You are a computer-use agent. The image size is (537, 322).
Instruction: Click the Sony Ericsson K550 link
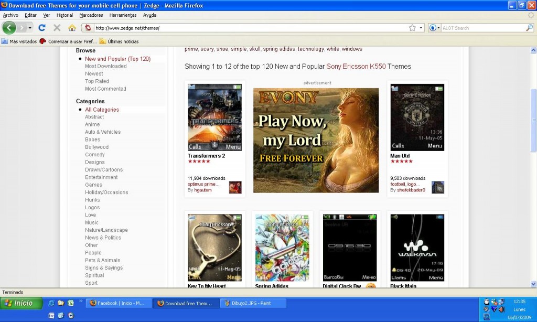356,67
